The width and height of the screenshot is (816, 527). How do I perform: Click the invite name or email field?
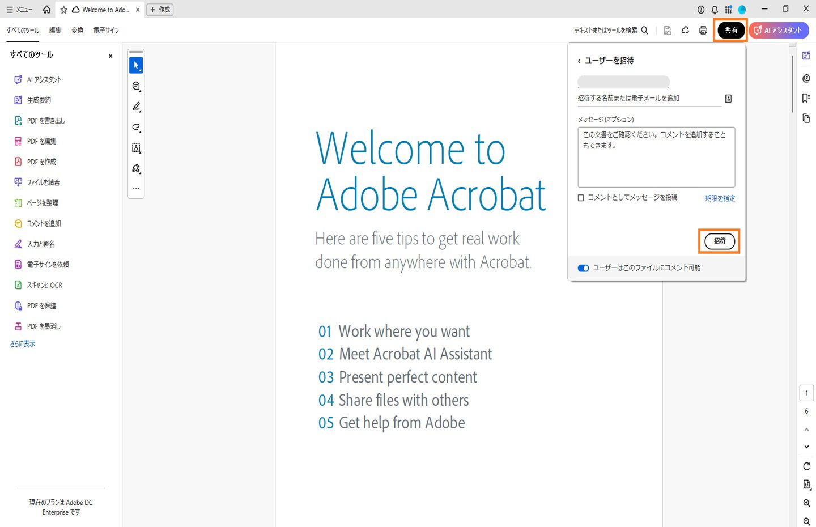pos(649,99)
